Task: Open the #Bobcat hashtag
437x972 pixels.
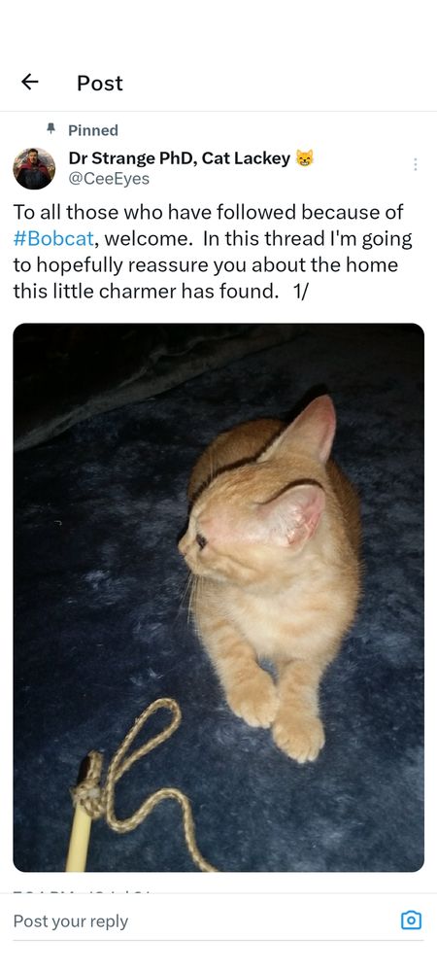Action: click(x=52, y=239)
